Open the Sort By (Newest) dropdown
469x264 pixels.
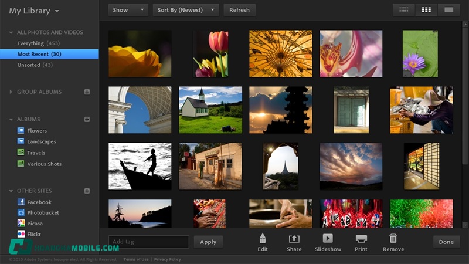[x=185, y=10]
